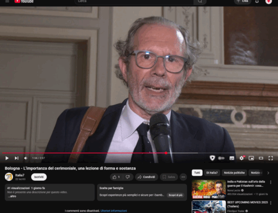Open BEST UPCOMING MOVIES 2025 title
278x213 pixels.
tap(247, 204)
